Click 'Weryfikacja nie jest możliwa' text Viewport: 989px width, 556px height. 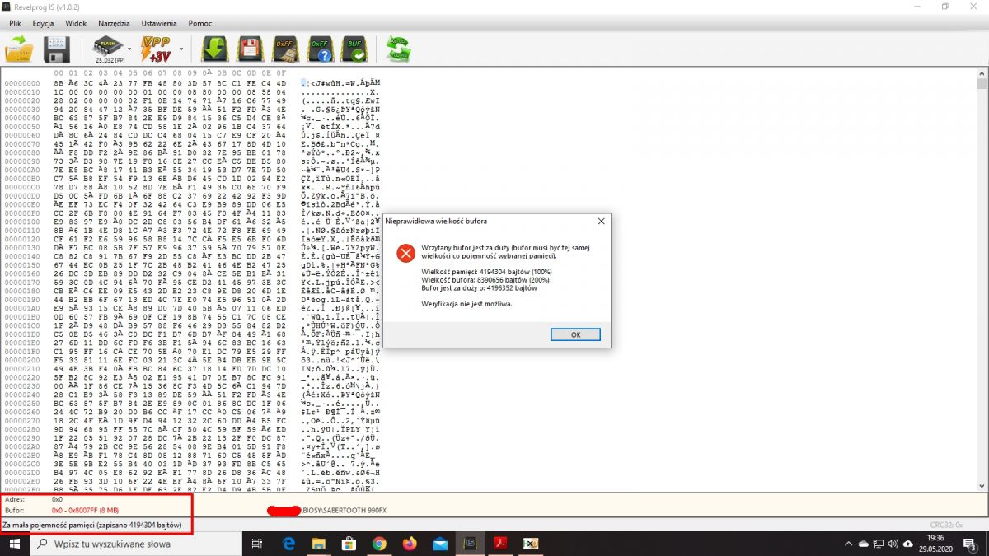[466, 304]
